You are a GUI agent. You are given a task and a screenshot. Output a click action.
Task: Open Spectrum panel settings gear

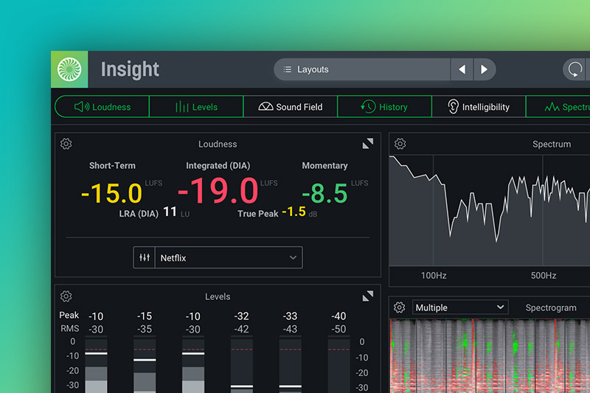pos(400,144)
